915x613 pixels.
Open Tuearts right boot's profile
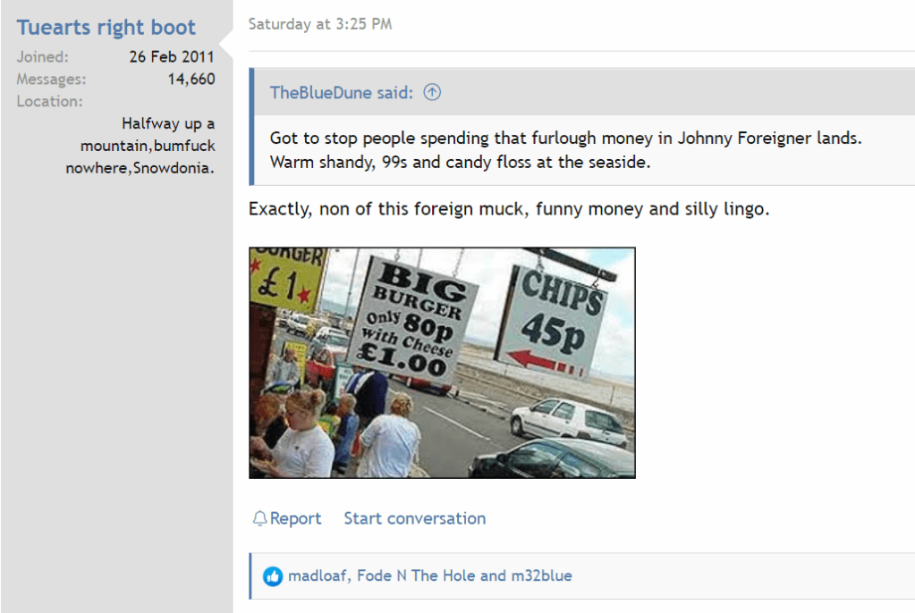(106, 28)
